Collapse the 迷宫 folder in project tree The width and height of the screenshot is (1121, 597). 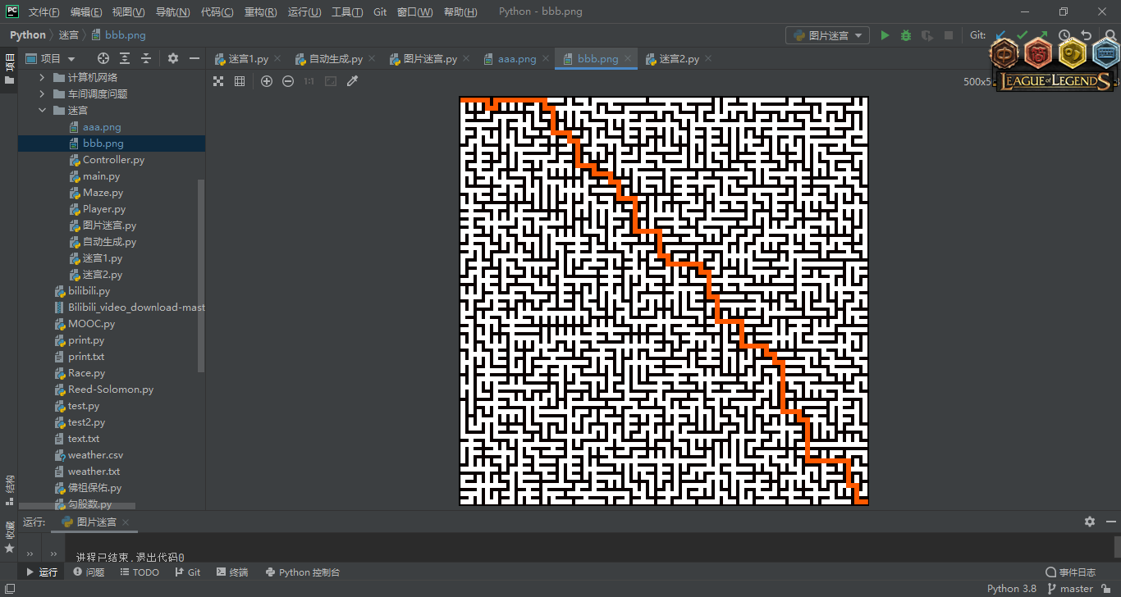pos(42,110)
